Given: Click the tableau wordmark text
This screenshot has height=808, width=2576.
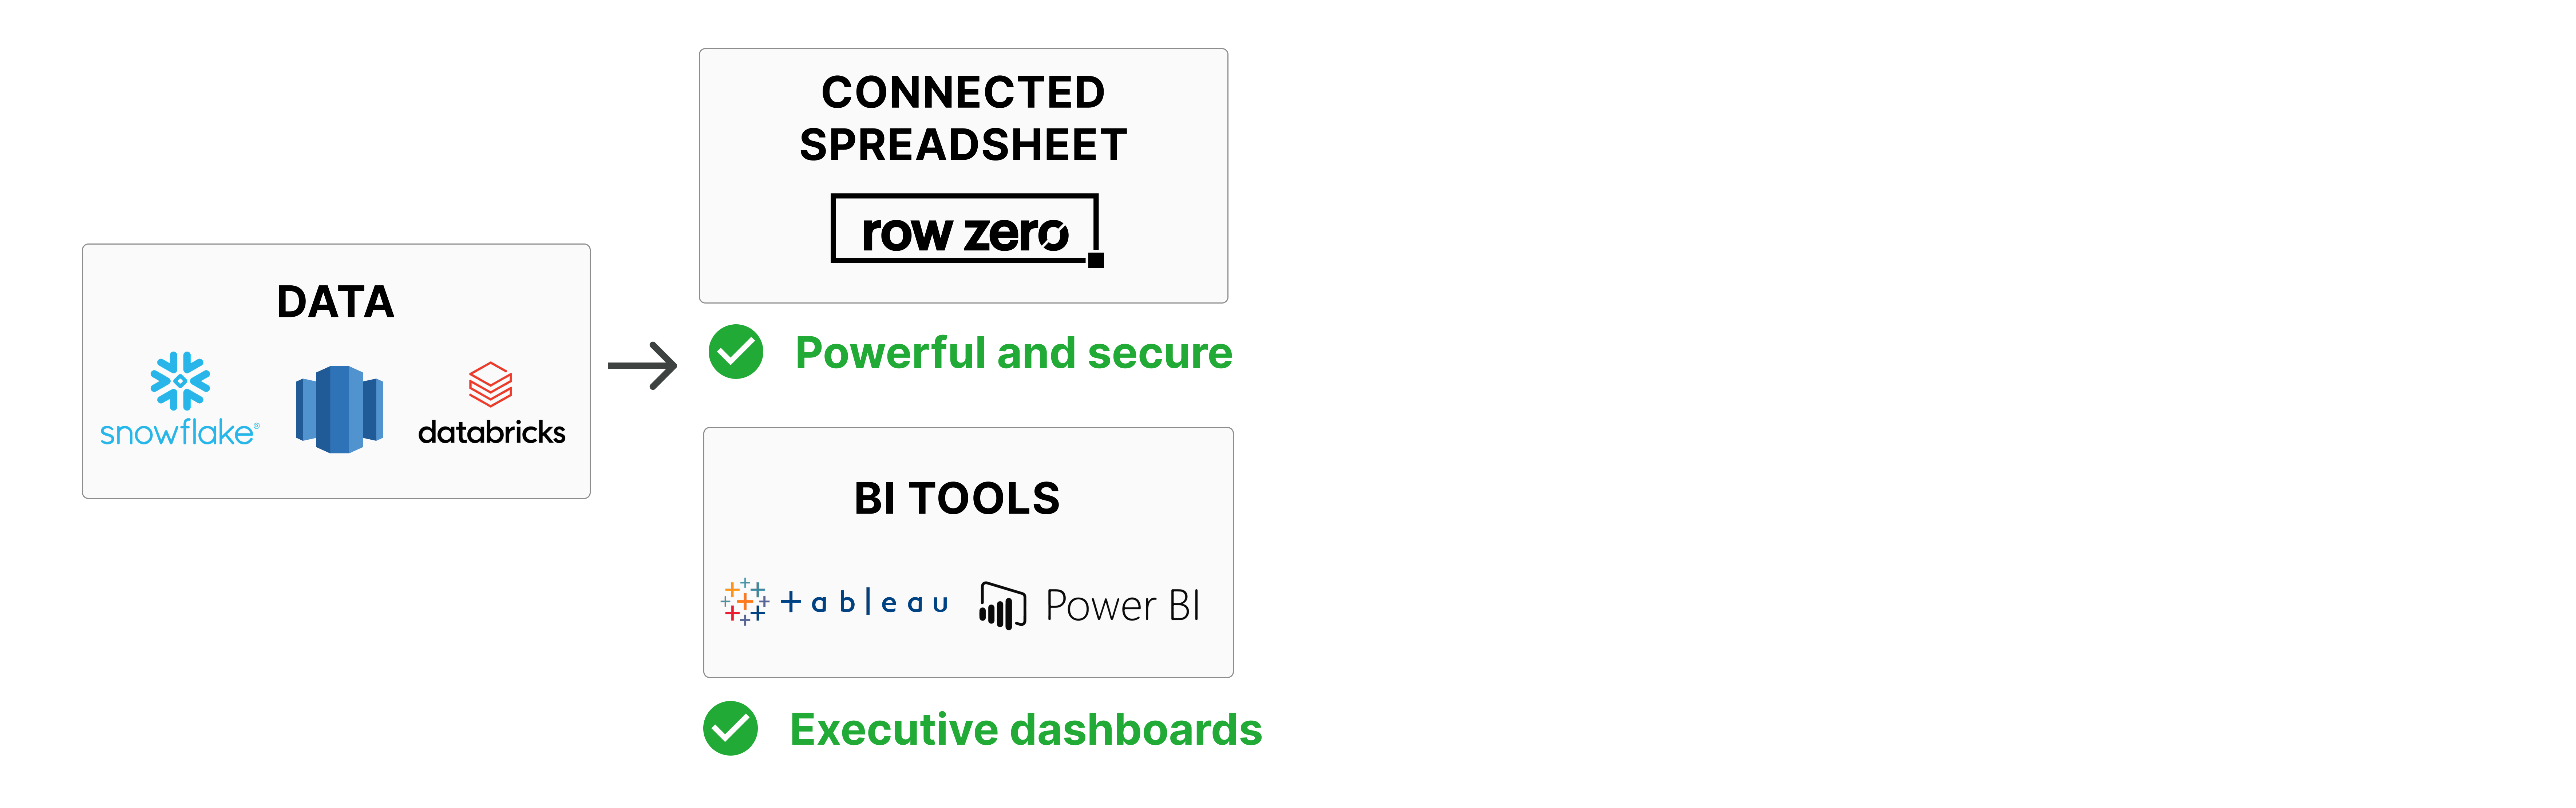Looking at the screenshot, I should click(865, 602).
